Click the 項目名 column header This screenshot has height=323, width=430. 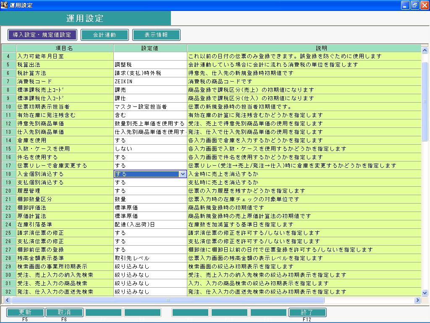(x=65, y=48)
